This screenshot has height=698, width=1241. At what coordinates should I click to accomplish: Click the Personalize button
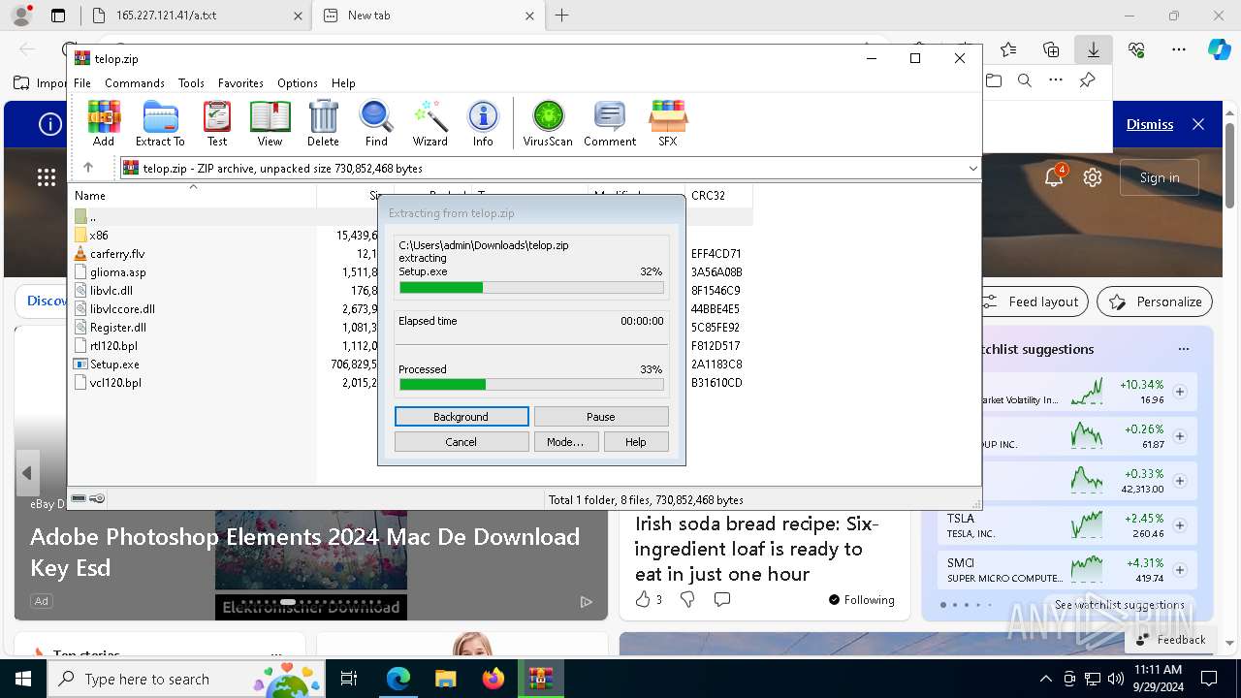click(1155, 301)
